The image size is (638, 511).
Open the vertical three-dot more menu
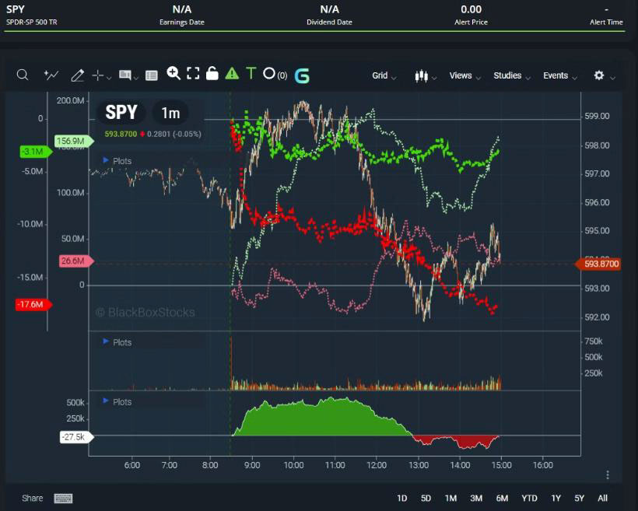tap(608, 474)
